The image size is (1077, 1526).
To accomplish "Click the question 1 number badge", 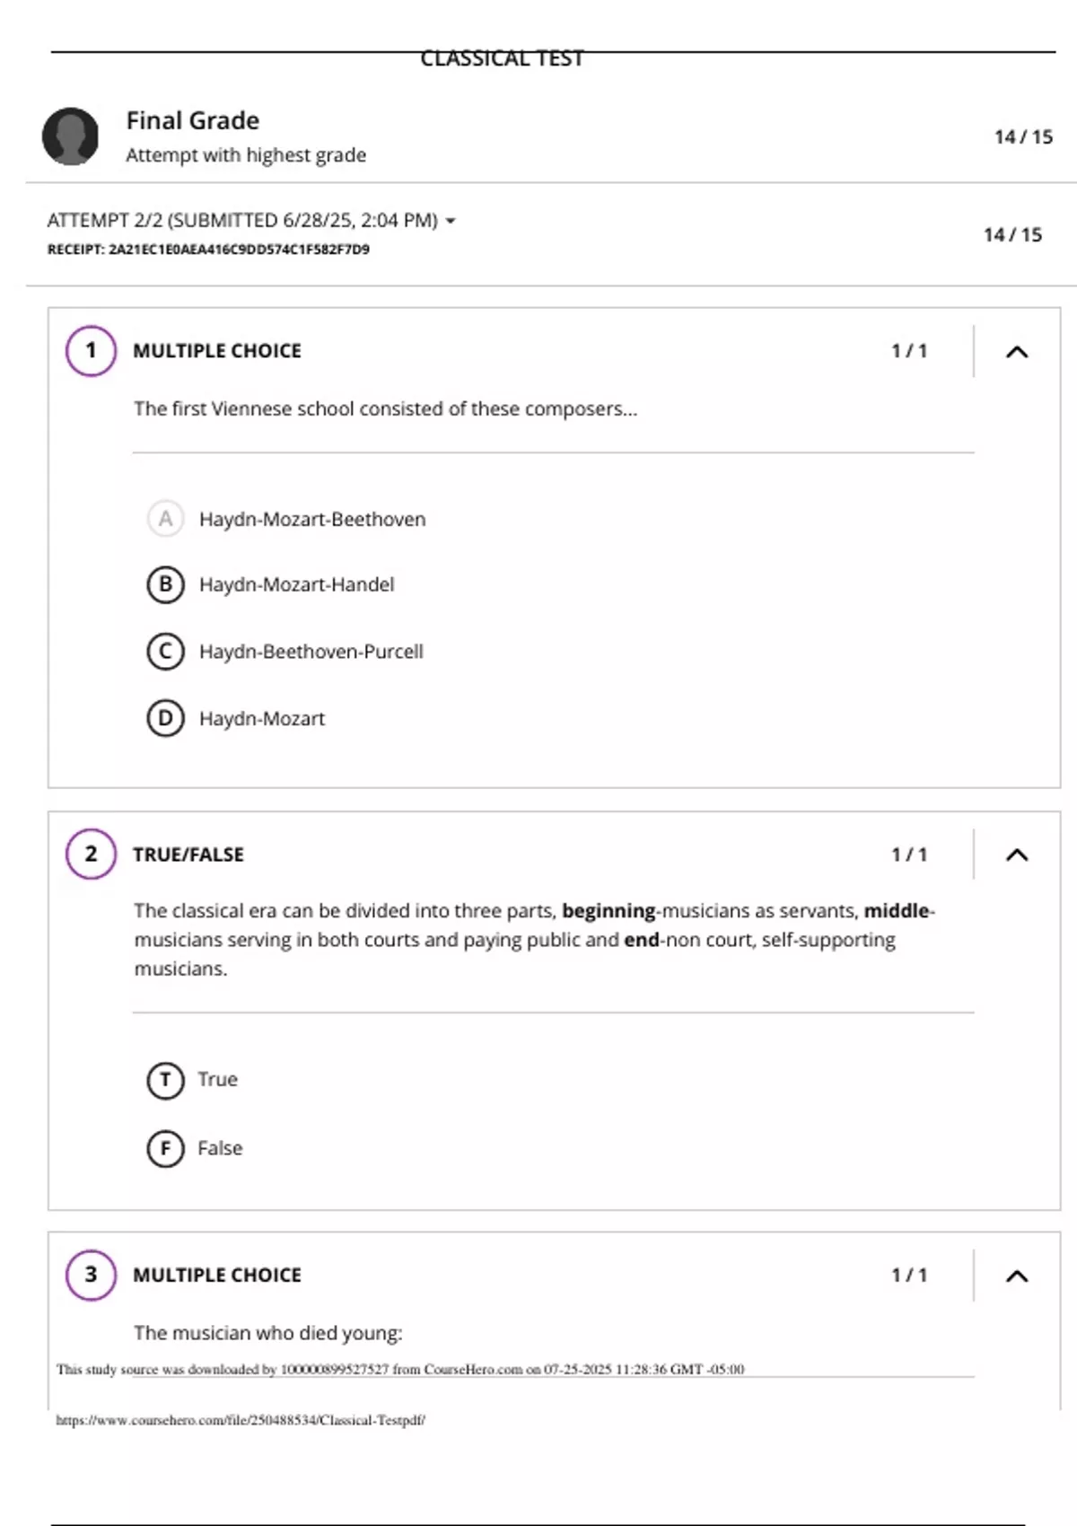I will pos(91,351).
